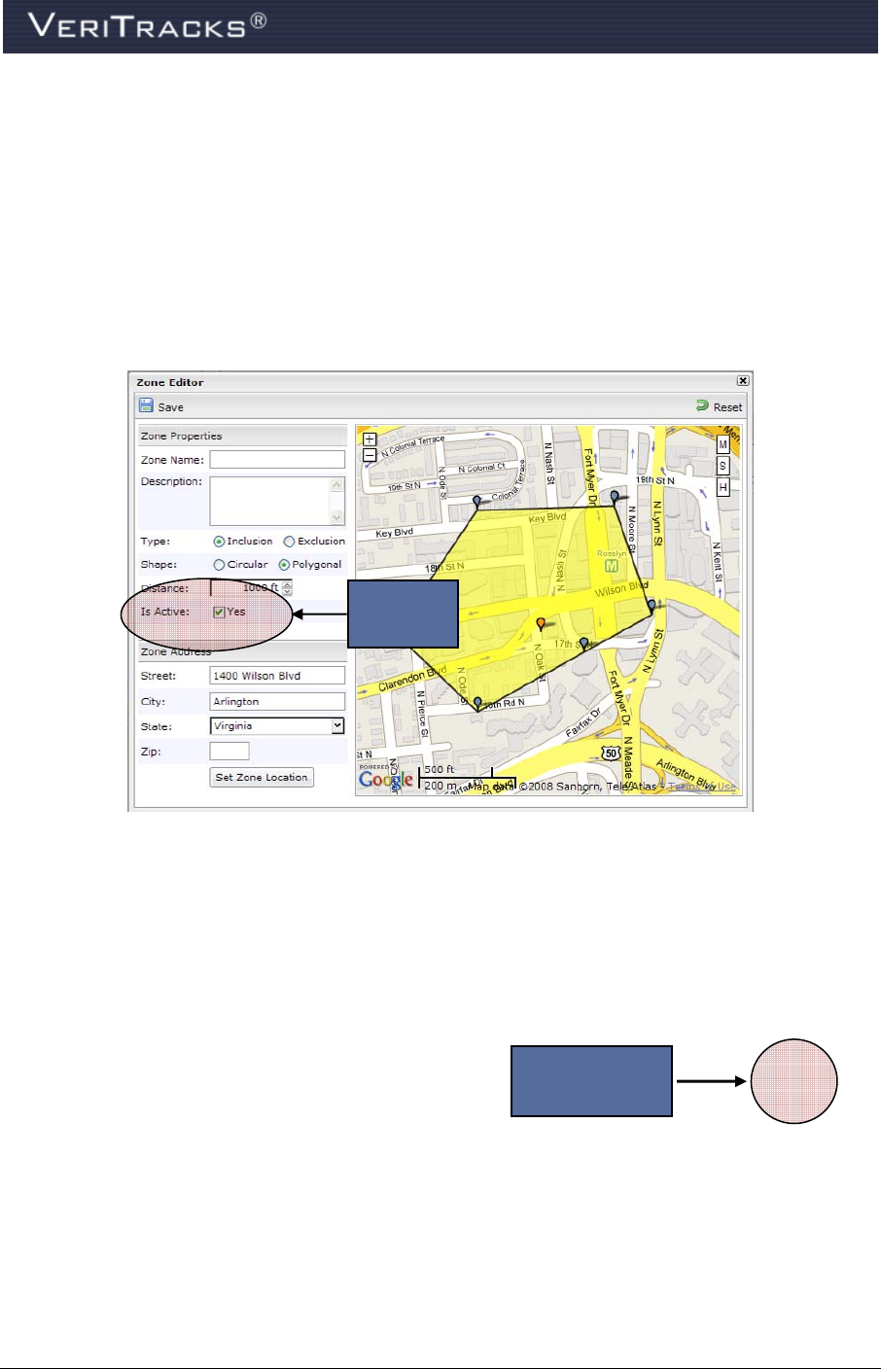Click the Street field with 1400 Wilson Blvd
Image resolution: width=881 pixels, height=1369 pixels.
click(277, 676)
